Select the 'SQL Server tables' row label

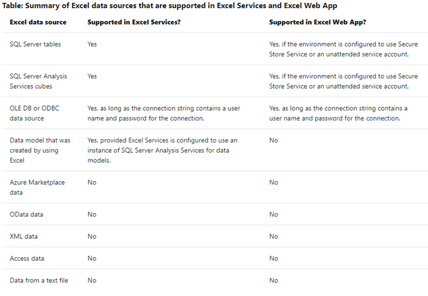pos(35,44)
